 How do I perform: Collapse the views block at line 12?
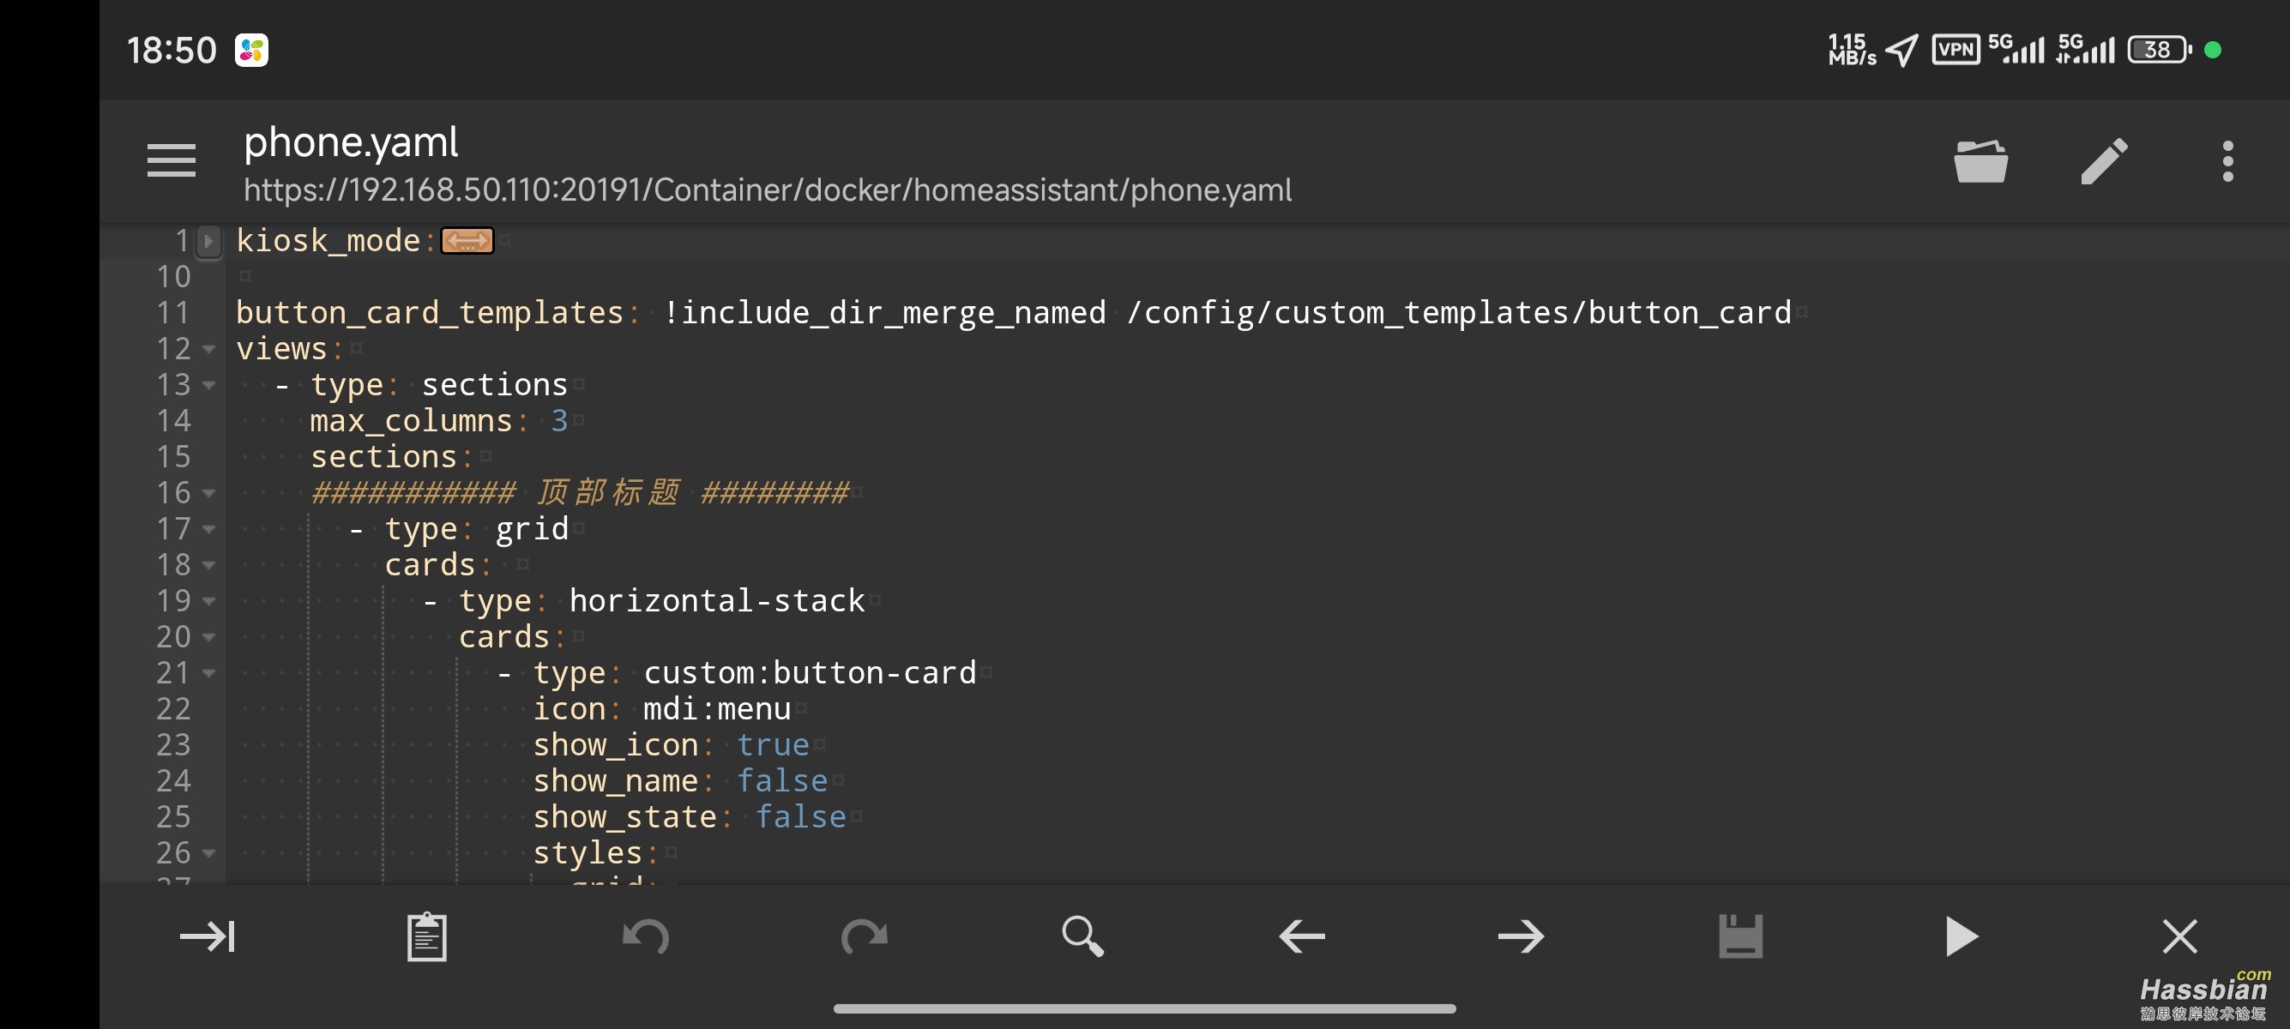pyautogui.click(x=209, y=349)
